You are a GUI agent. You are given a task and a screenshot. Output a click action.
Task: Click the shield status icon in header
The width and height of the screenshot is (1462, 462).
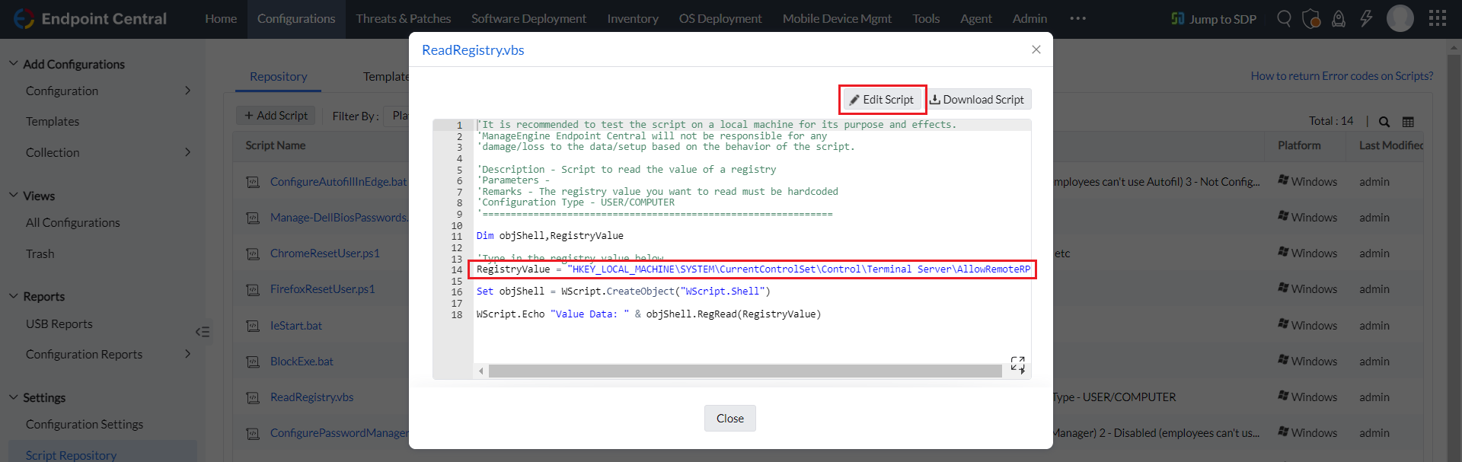click(1311, 18)
